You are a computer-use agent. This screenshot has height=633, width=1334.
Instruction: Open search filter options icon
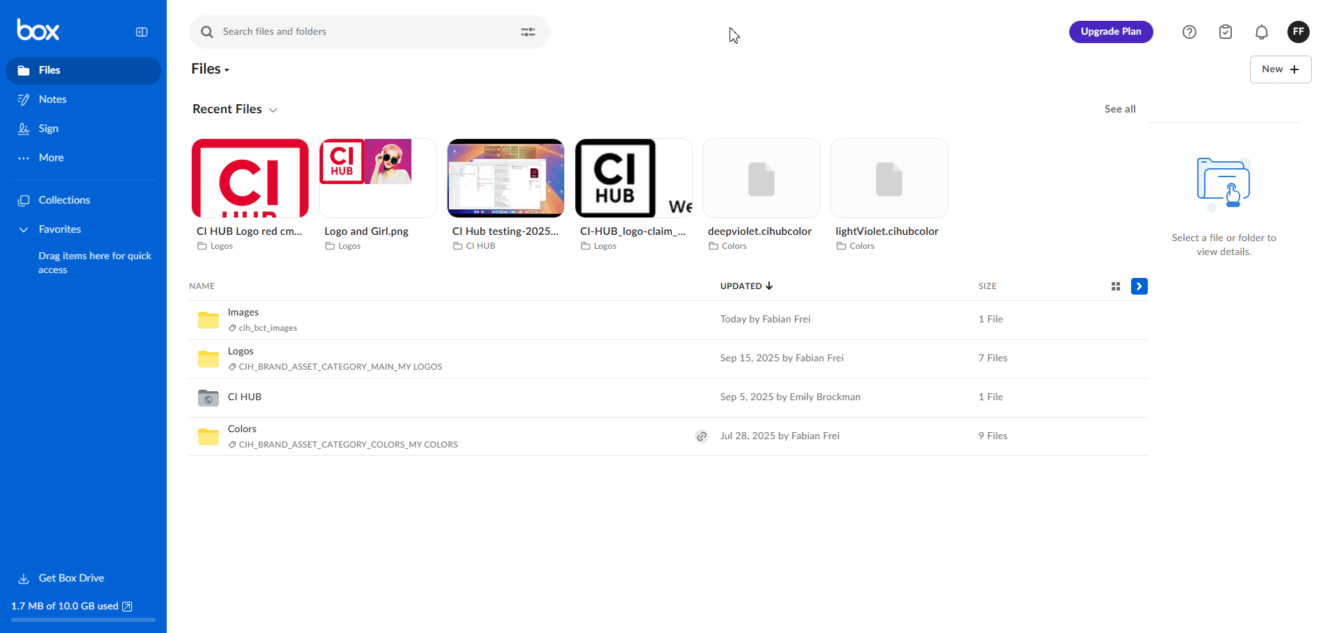pos(528,32)
